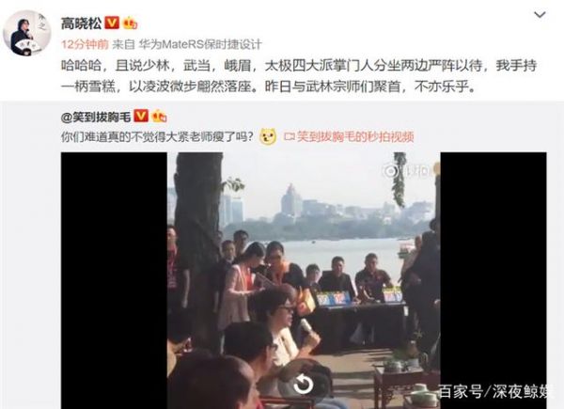564x409 pixels.
Task: Click the orange V verified badge beside 高晓松
Action: click(112, 23)
